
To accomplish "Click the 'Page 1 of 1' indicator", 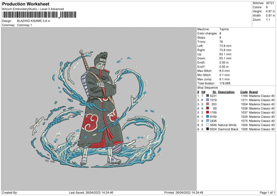I will click(267, 192).
